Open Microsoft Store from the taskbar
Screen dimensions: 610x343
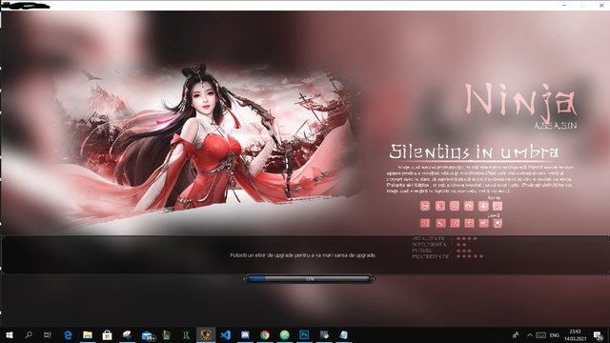pyautogui.click(x=107, y=334)
